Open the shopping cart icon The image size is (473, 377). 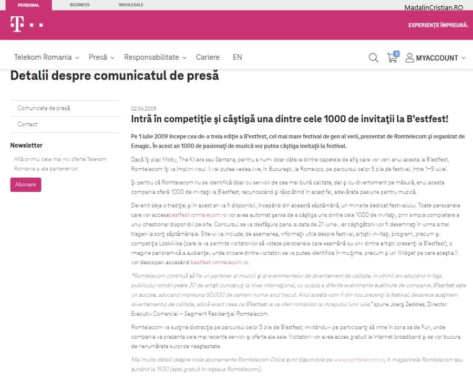coord(393,57)
